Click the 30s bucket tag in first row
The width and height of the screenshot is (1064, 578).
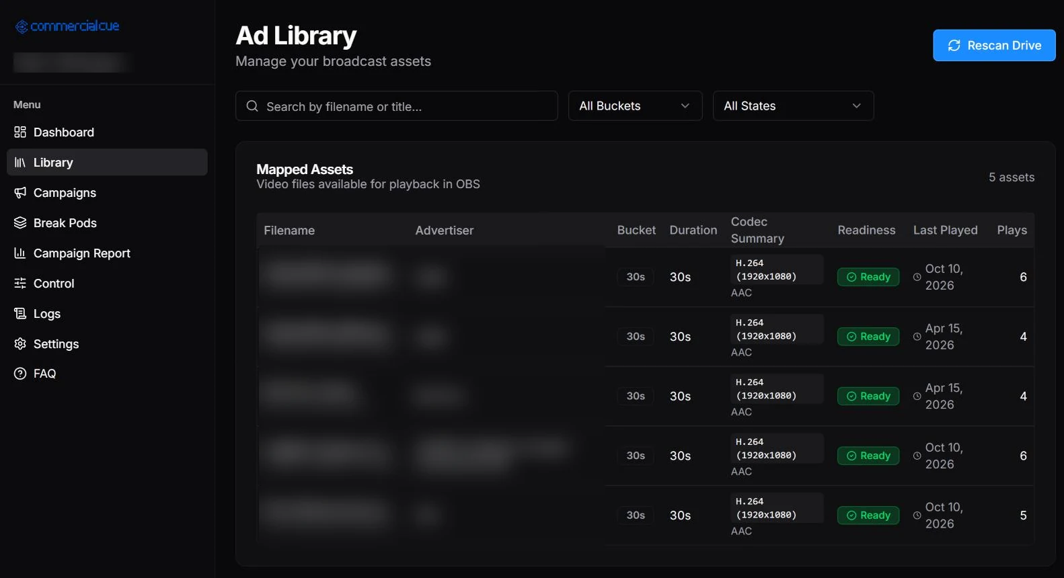coord(636,277)
